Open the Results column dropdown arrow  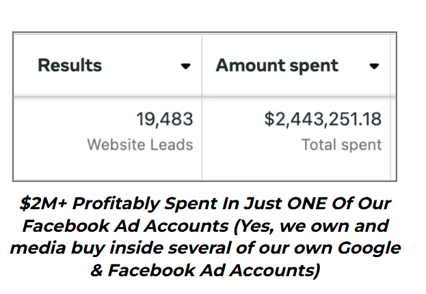[x=185, y=66]
